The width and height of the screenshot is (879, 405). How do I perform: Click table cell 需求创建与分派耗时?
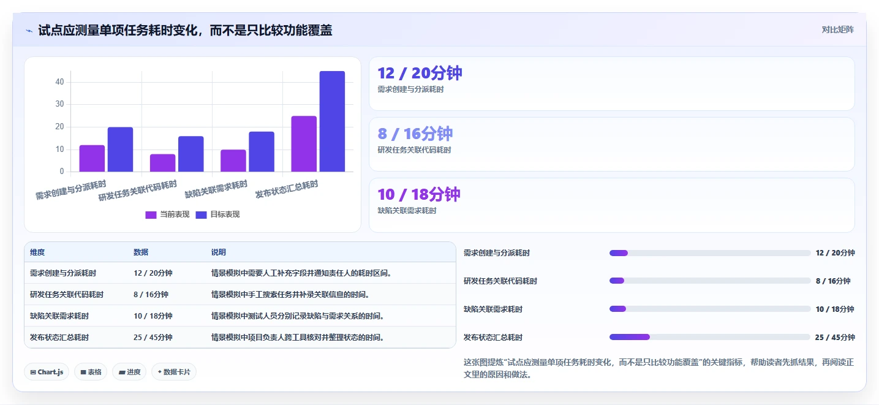click(x=63, y=273)
